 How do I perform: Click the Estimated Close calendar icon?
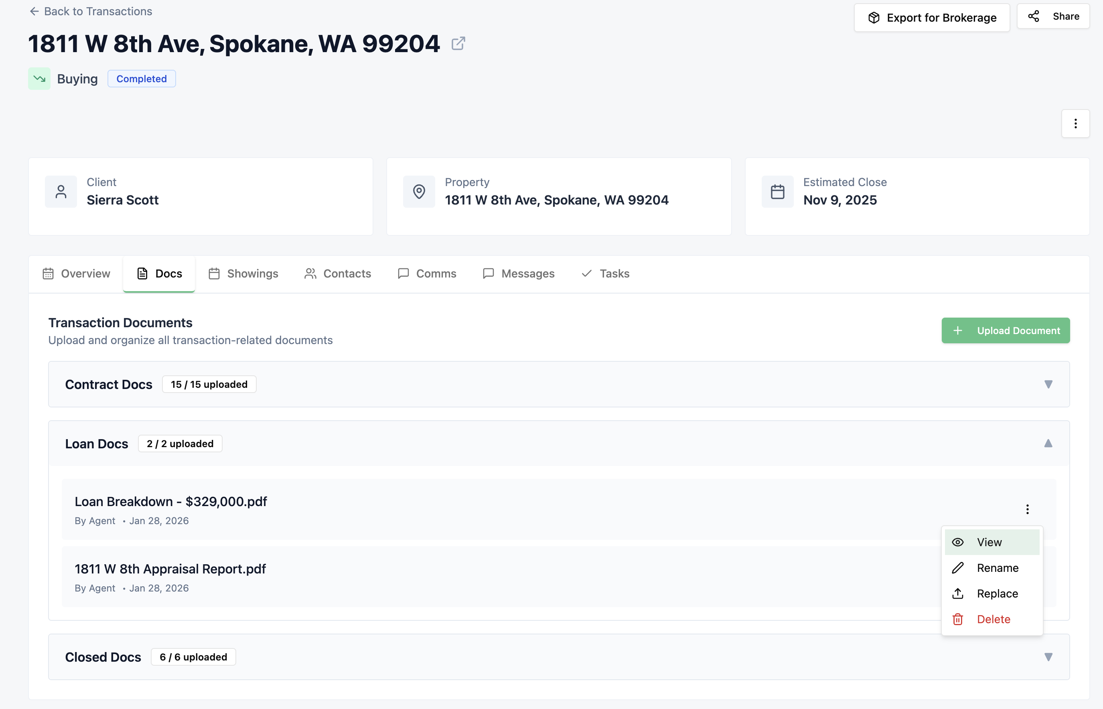click(x=777, y=192)
